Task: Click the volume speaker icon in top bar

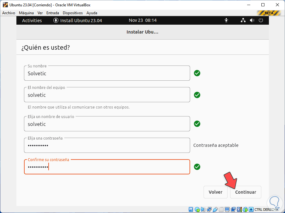Action: pos(252,20)
